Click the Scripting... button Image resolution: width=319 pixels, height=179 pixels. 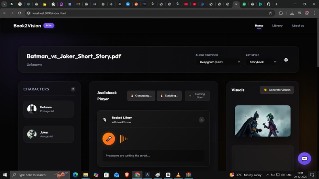tap(169, 96)
